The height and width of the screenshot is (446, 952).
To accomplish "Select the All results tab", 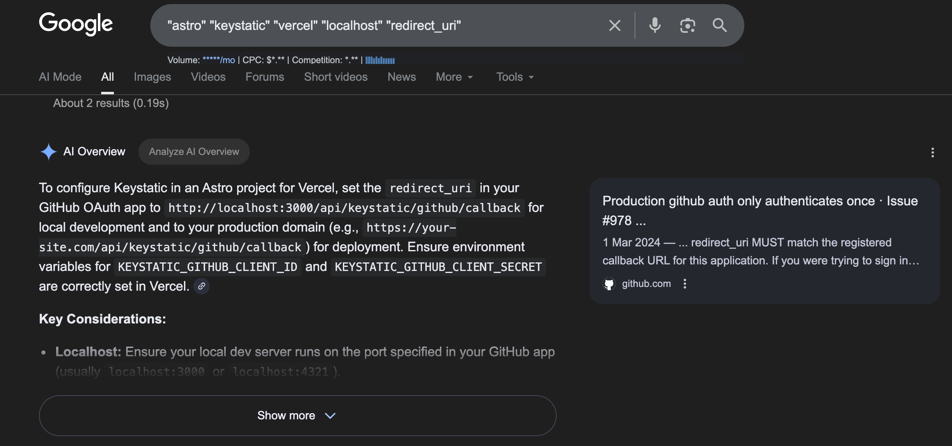I will coord(107,77).
